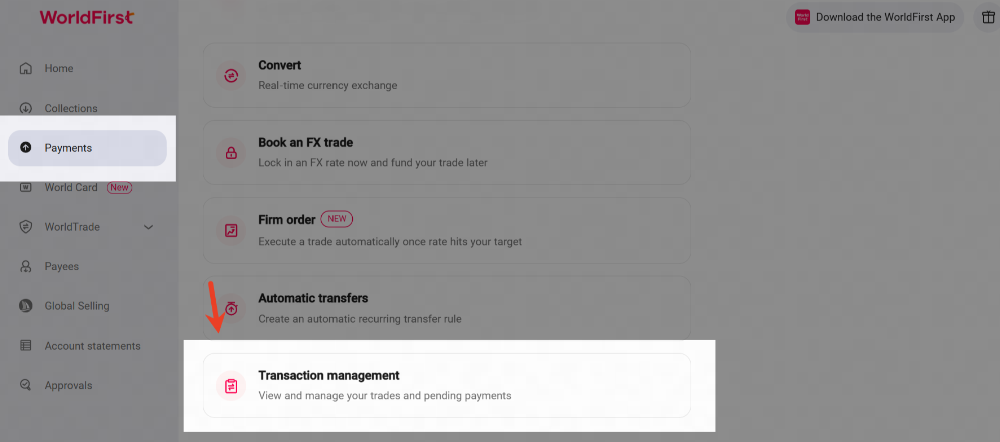Select Payments in the sidebar

point(68,148)
